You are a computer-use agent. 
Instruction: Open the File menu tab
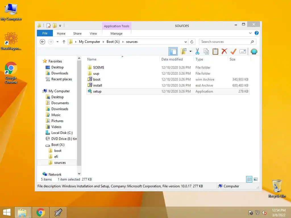pos(45,33)
